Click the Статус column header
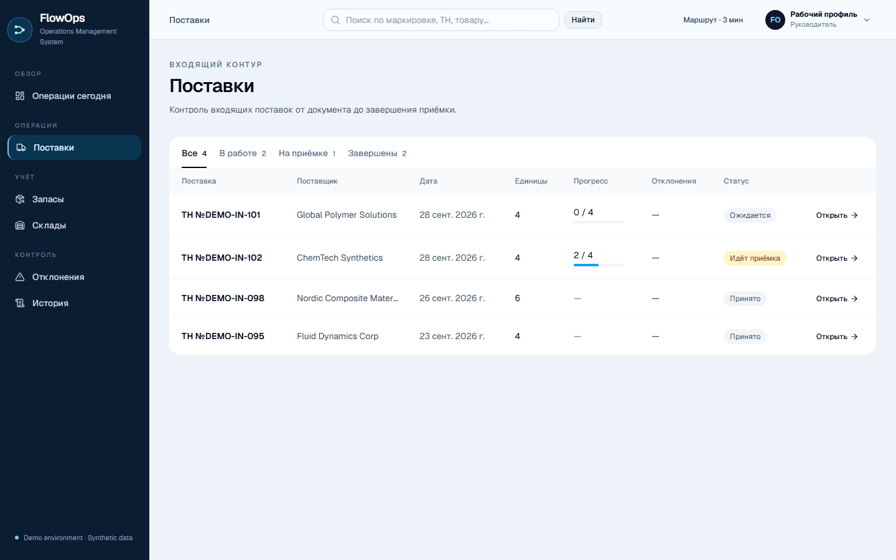The width and height of the screenshot is (896, 560). 736,181
